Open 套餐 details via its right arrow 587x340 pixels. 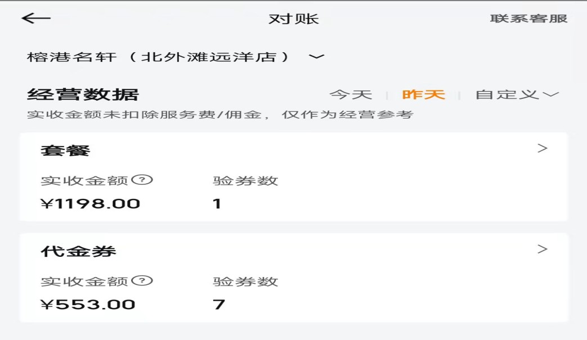pos(542,149)
